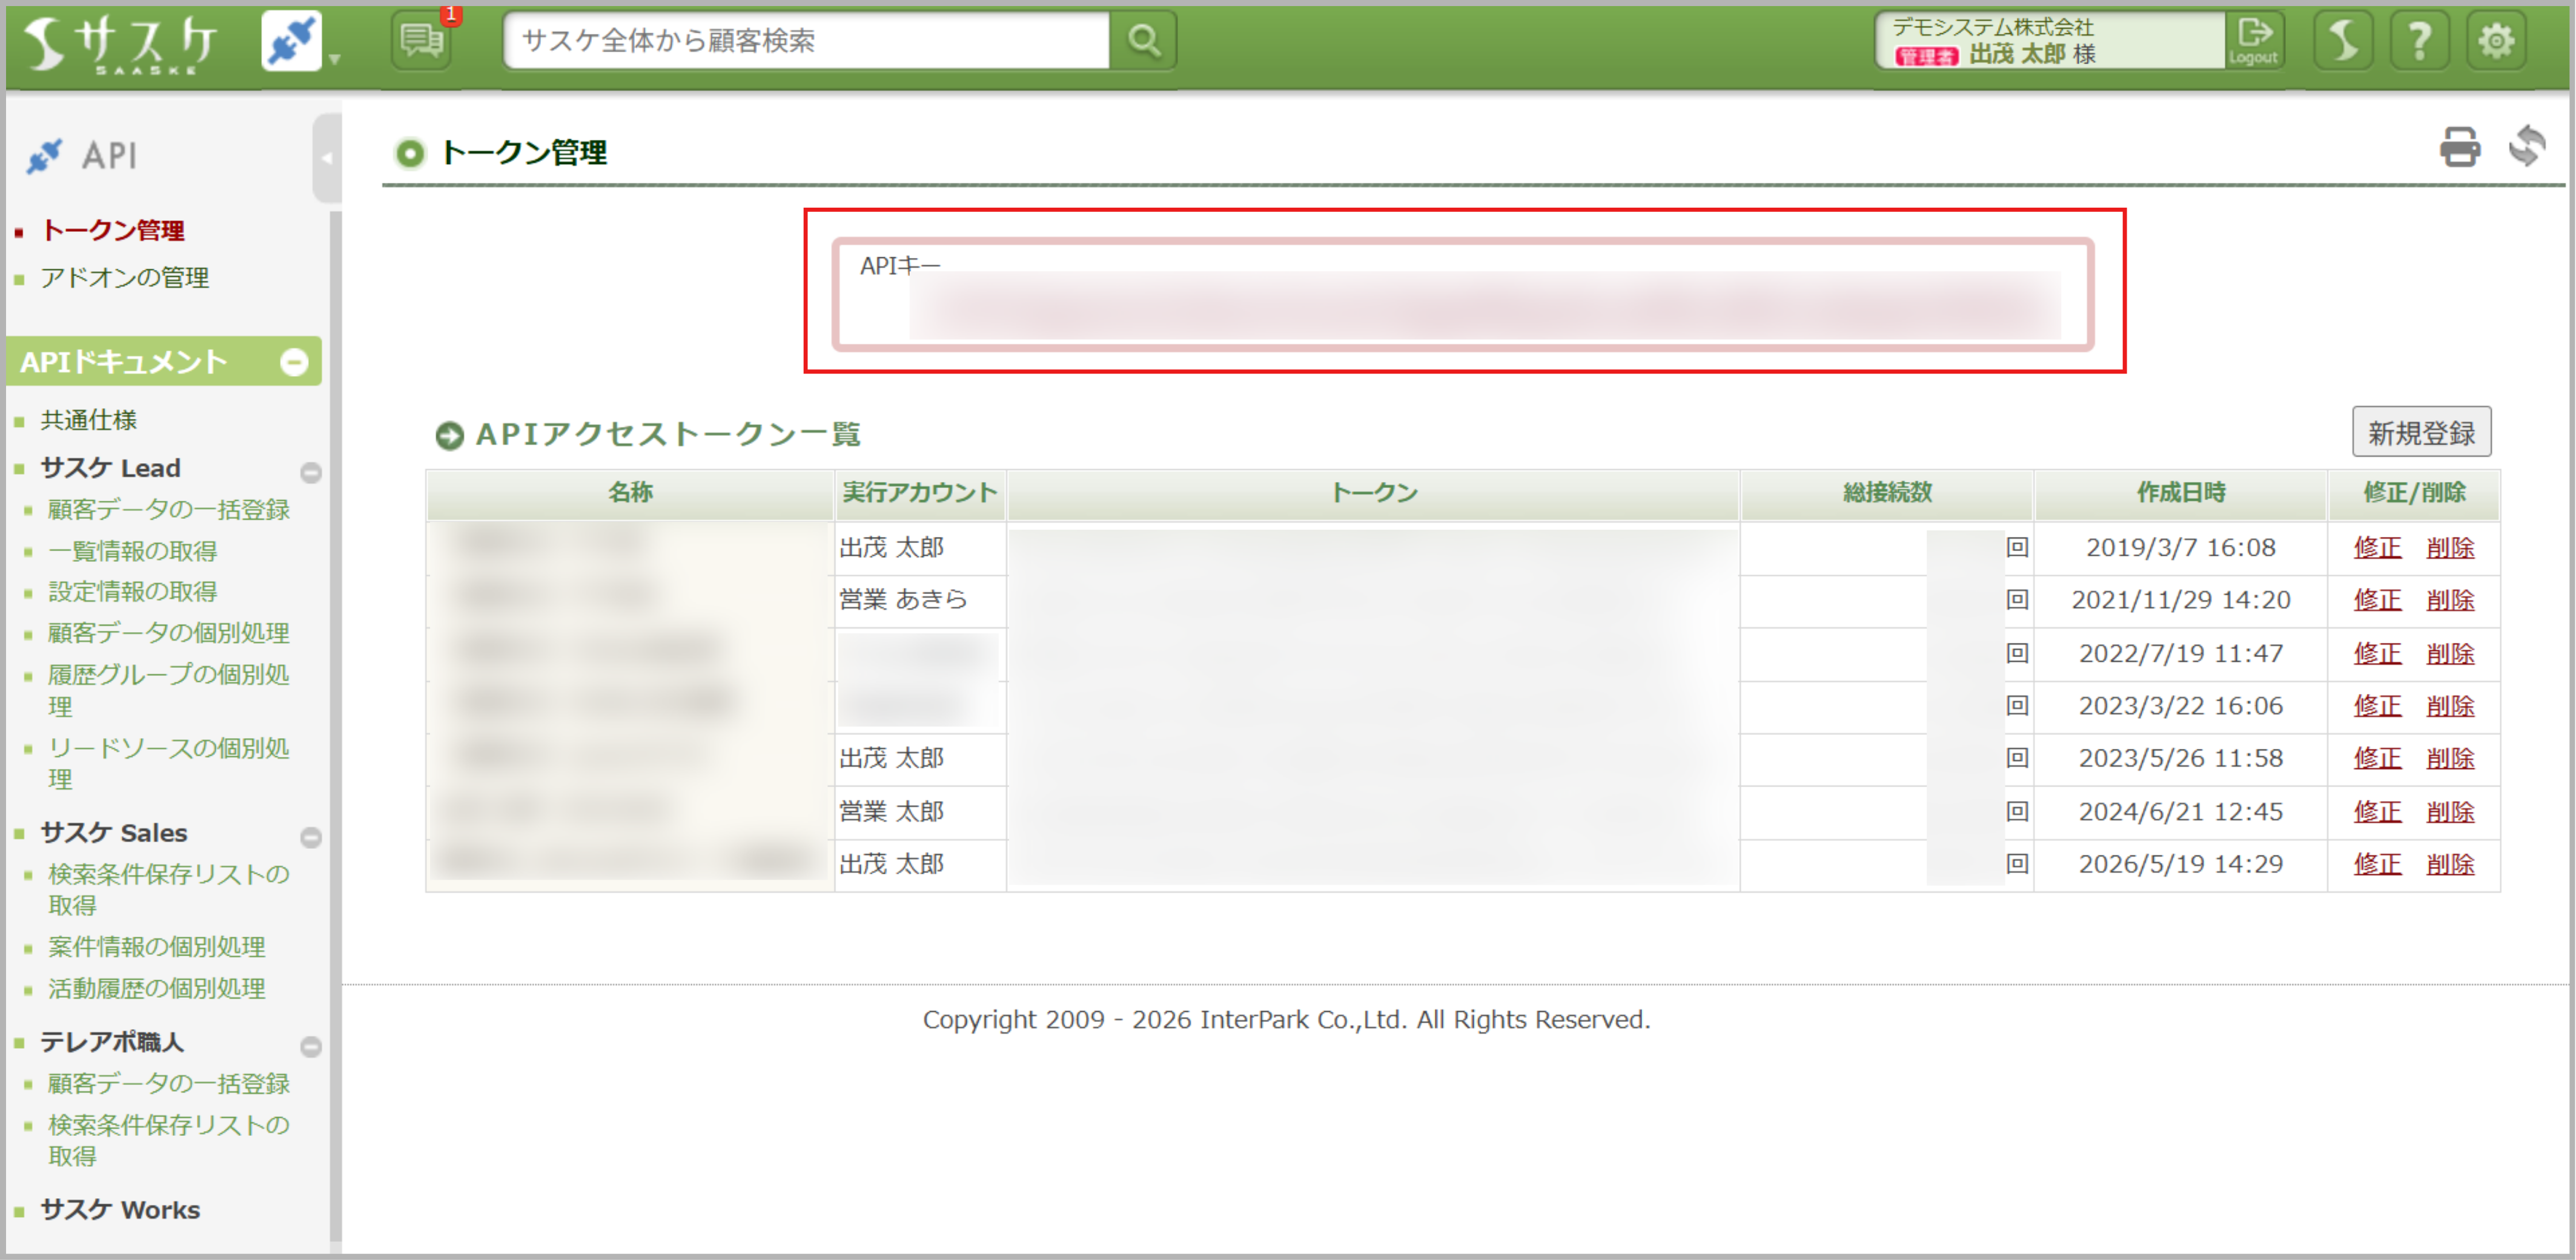Open the API plug module switcher icon
The height and width of the screenshot is (1260, 2576).
point(291,42)
